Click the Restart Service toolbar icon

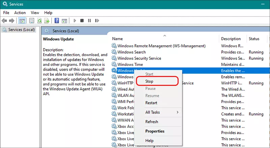(97, 21)
